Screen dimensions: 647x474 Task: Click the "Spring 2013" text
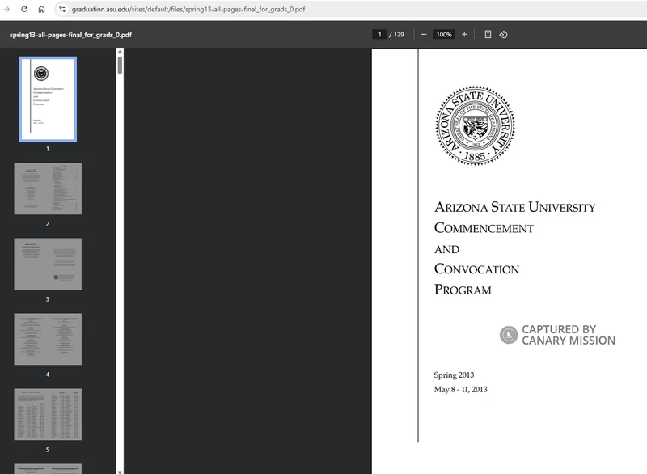454,375
